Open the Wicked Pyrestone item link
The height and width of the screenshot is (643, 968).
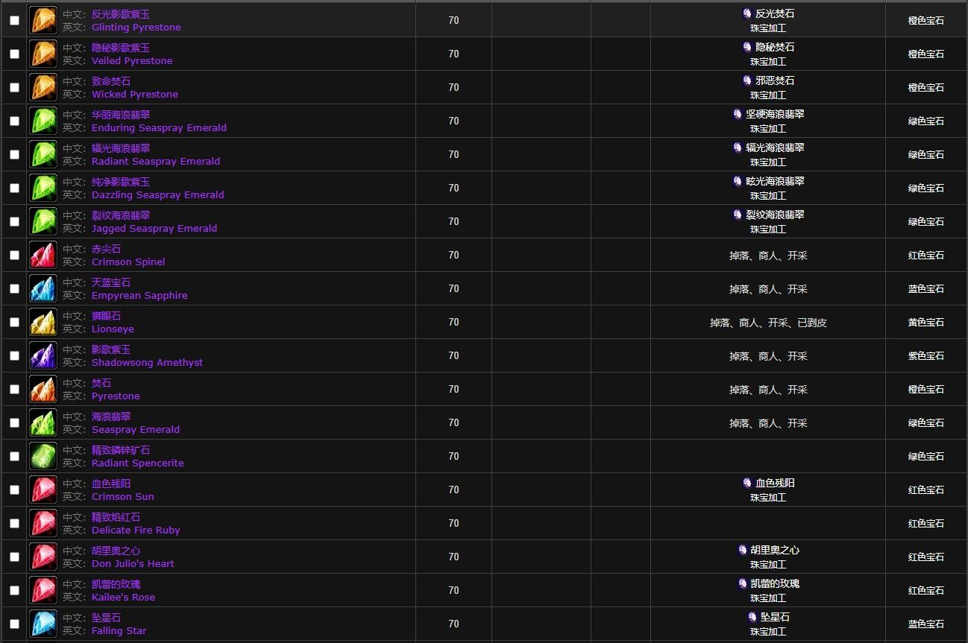134,95
